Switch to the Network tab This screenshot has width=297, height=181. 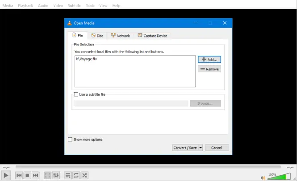tap(121, 36)
